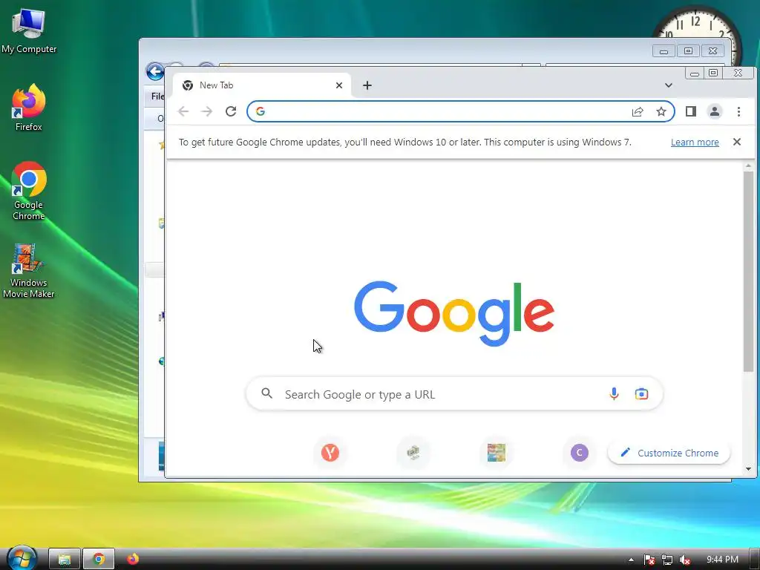
Task: Open the colorful picture shortcut tile
Action: pos(497,453)
